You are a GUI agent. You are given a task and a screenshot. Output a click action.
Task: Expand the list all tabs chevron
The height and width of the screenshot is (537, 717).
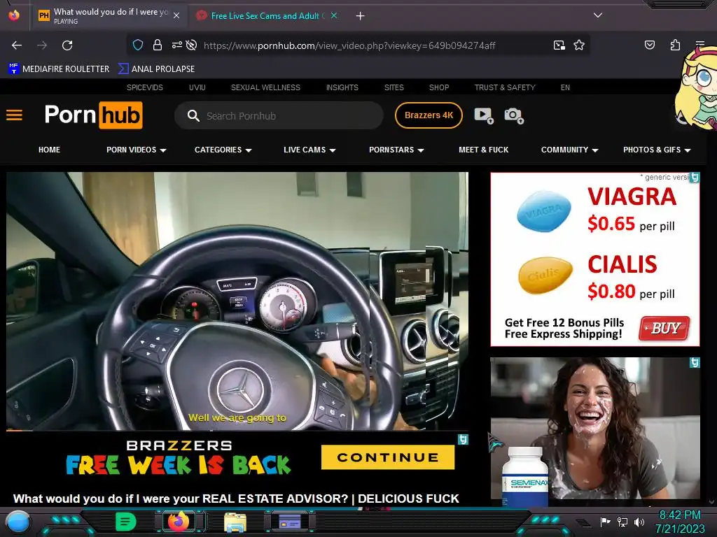598,15
